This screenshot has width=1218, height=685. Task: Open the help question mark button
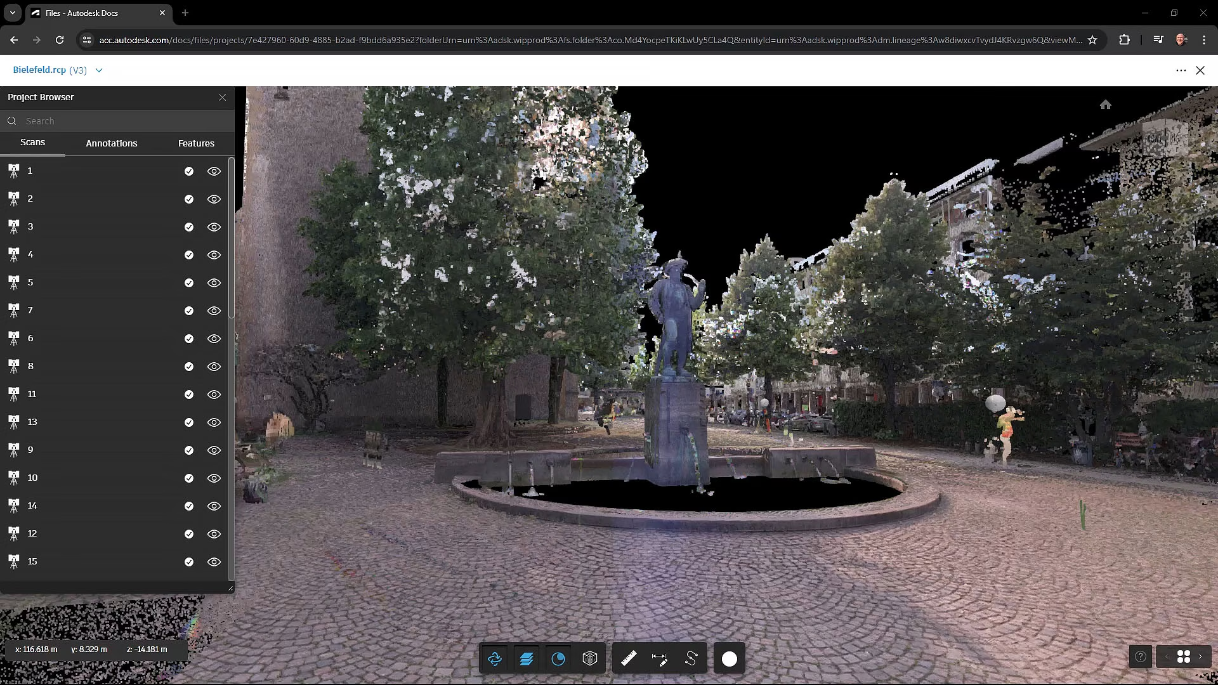coord(1141,657)
